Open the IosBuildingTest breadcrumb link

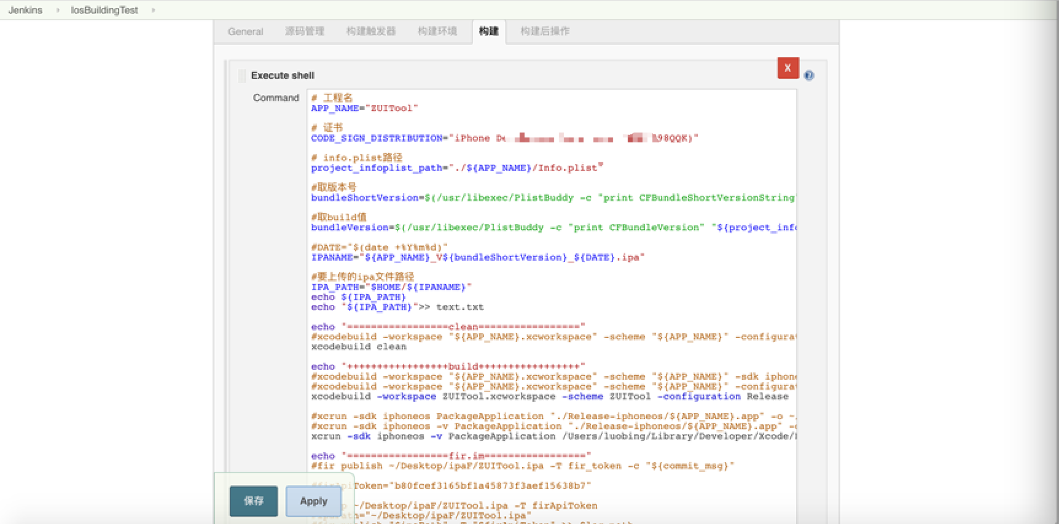(x=104, y=10)
